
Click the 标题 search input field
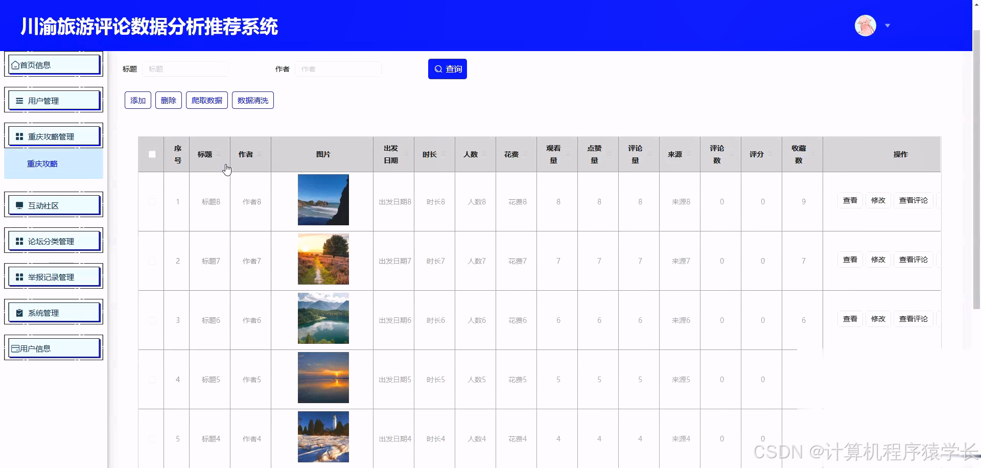(185, 68)
